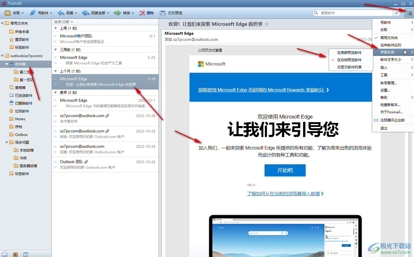The width and height of the screenshot is (414, 257).
Task: Click the 删除 delete toolbar icon
Action: click(x=142, y=13)
